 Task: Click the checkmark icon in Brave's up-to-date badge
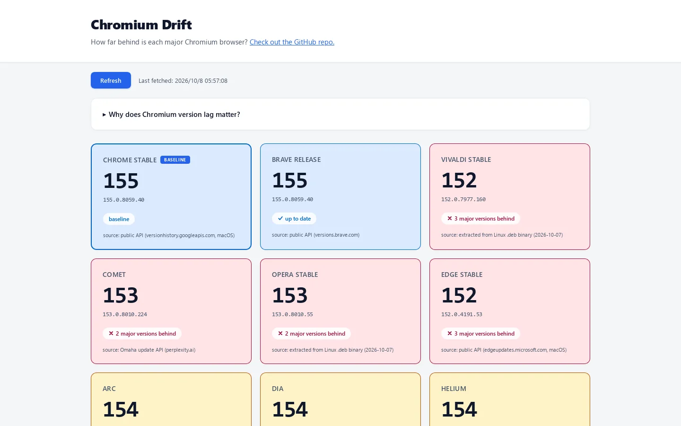pos(280,219)
